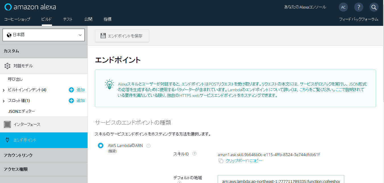Click plus icon to add built-in intent

pyautogui.click(x=71, y=90)
